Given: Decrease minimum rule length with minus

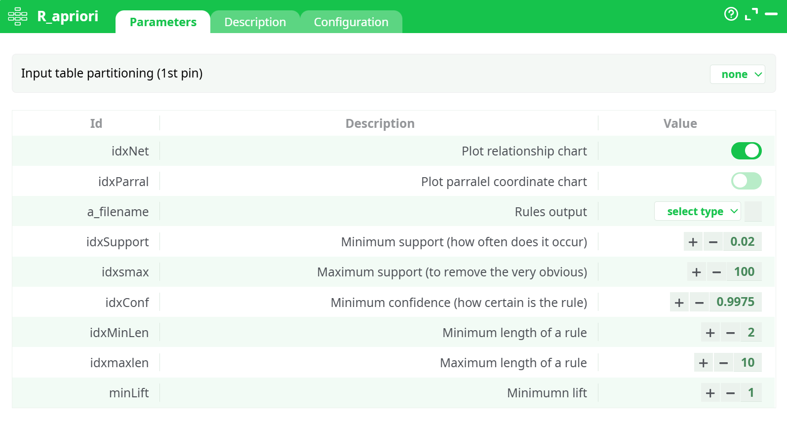Looking at the screenshot, I should tap(731, 333).
